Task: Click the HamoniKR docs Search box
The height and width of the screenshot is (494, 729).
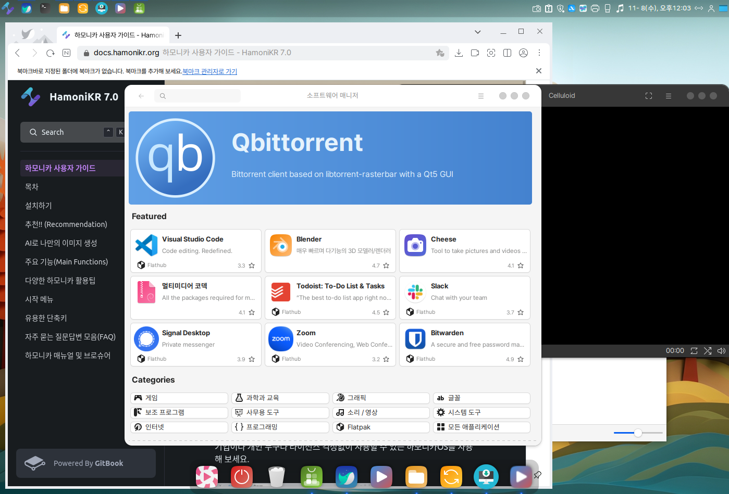Action: tap(73, 132)
